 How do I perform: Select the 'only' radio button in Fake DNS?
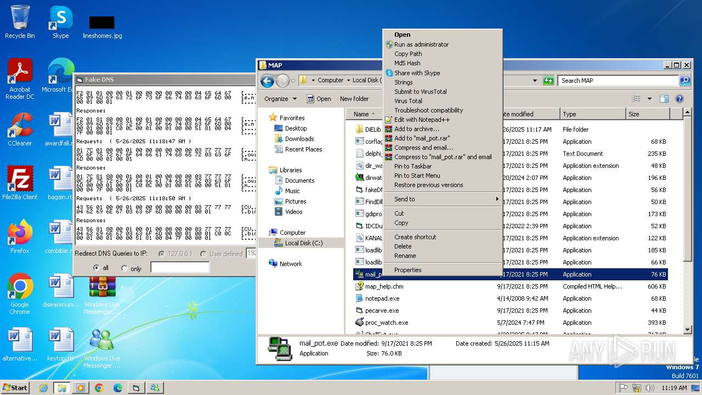[x=124, y=268]
